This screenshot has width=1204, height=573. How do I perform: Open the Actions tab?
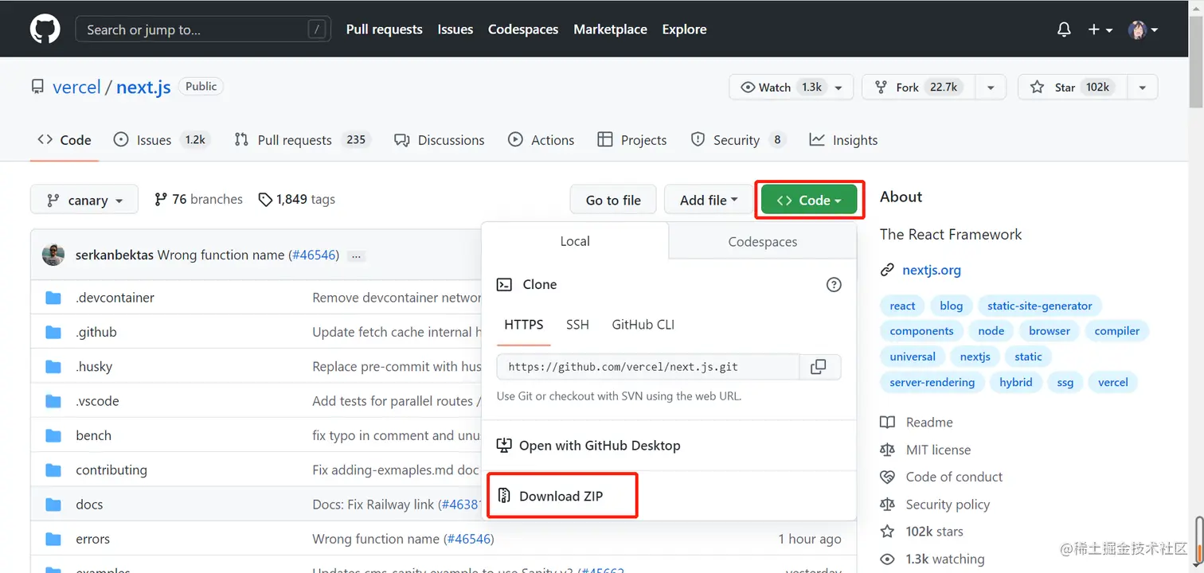coord(541,140)
